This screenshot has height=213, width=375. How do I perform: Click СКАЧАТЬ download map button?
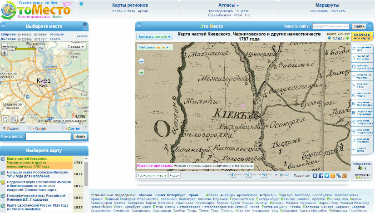pyautogui.click(x=362, y=36)
